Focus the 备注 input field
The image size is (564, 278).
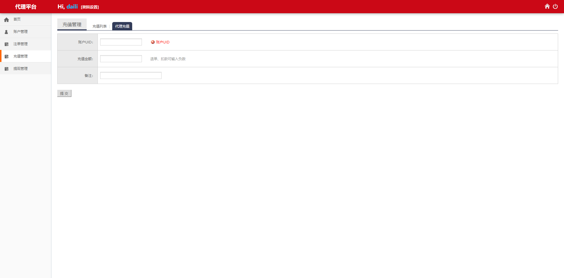point(131,75)
